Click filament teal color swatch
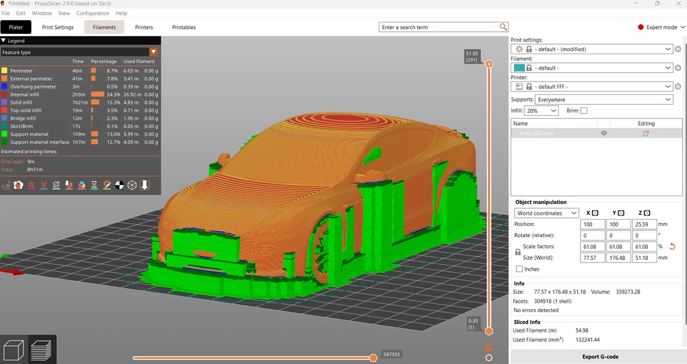The image size is (687, 364). 519,68
